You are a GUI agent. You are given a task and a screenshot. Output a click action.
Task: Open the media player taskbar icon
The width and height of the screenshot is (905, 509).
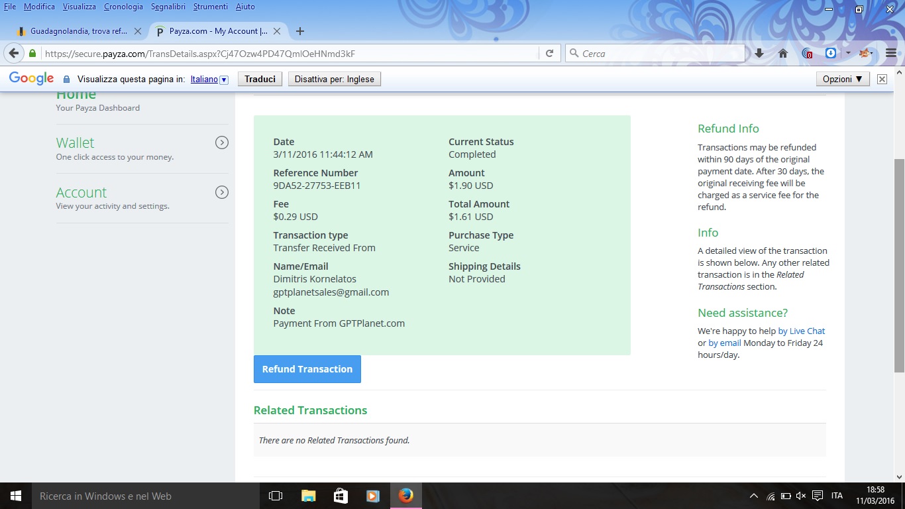pyautogui.click(x=373, y=496)
